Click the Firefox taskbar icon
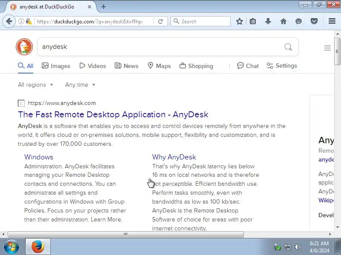This screenshot has height=255, width=341. click(38, 247)
